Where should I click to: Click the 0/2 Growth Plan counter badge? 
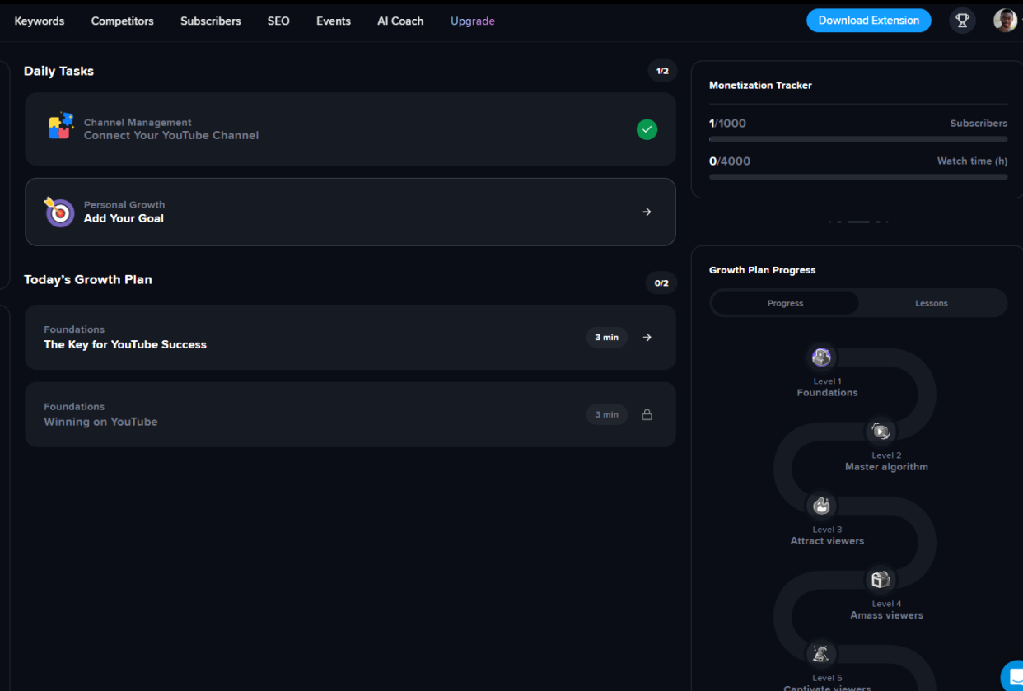click(x=661, y=282)
